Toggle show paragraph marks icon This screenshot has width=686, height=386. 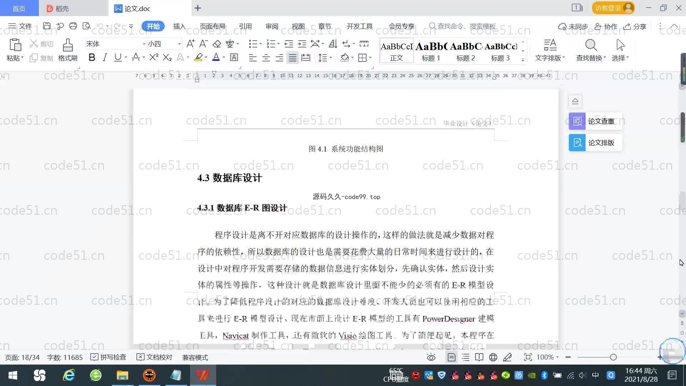(346, 44)
